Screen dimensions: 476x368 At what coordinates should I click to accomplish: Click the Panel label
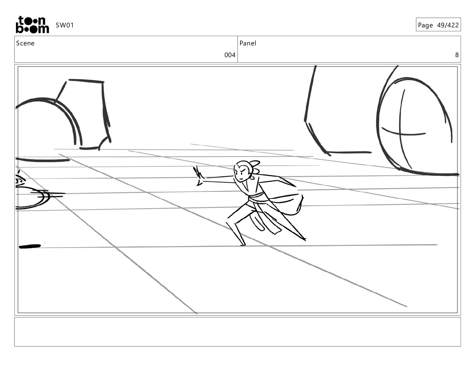tap(248, 43)
